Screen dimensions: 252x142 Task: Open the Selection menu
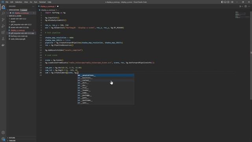19,2
